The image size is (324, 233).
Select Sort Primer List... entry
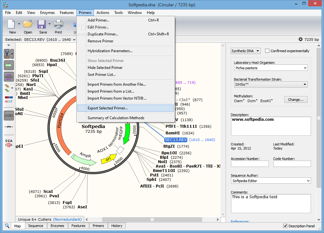click(126, 75)
